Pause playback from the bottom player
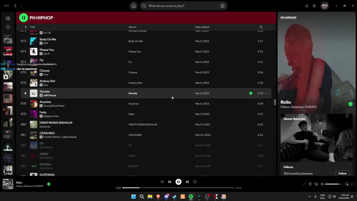 click(x=178, y=182)
